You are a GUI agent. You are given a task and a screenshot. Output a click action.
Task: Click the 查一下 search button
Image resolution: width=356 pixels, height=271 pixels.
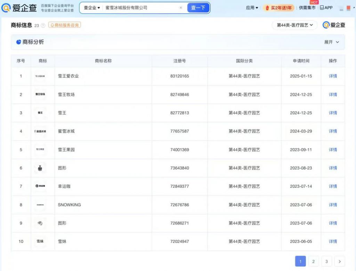(x=198, y=8)
